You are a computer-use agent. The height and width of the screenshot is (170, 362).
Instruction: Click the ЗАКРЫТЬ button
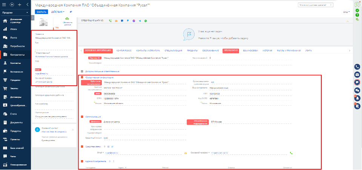(x=41, y=12)
